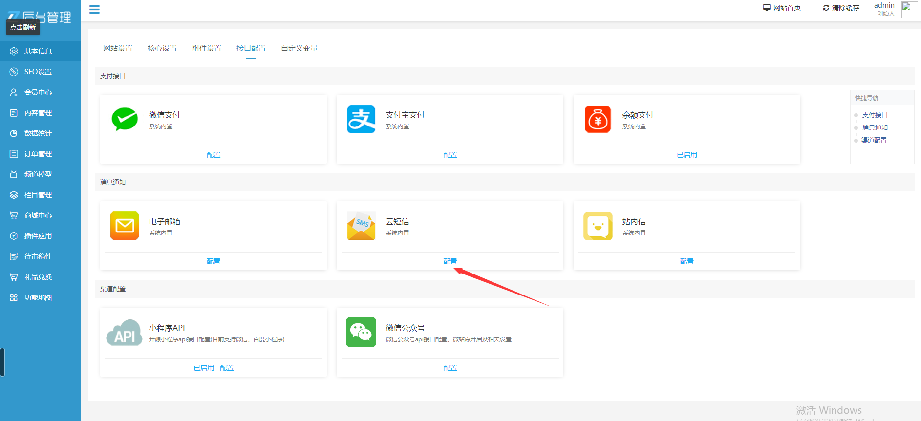Screen dimensions: 921x421
Task: Click the WeChat Pay green icon
Action: click(125, 119)
